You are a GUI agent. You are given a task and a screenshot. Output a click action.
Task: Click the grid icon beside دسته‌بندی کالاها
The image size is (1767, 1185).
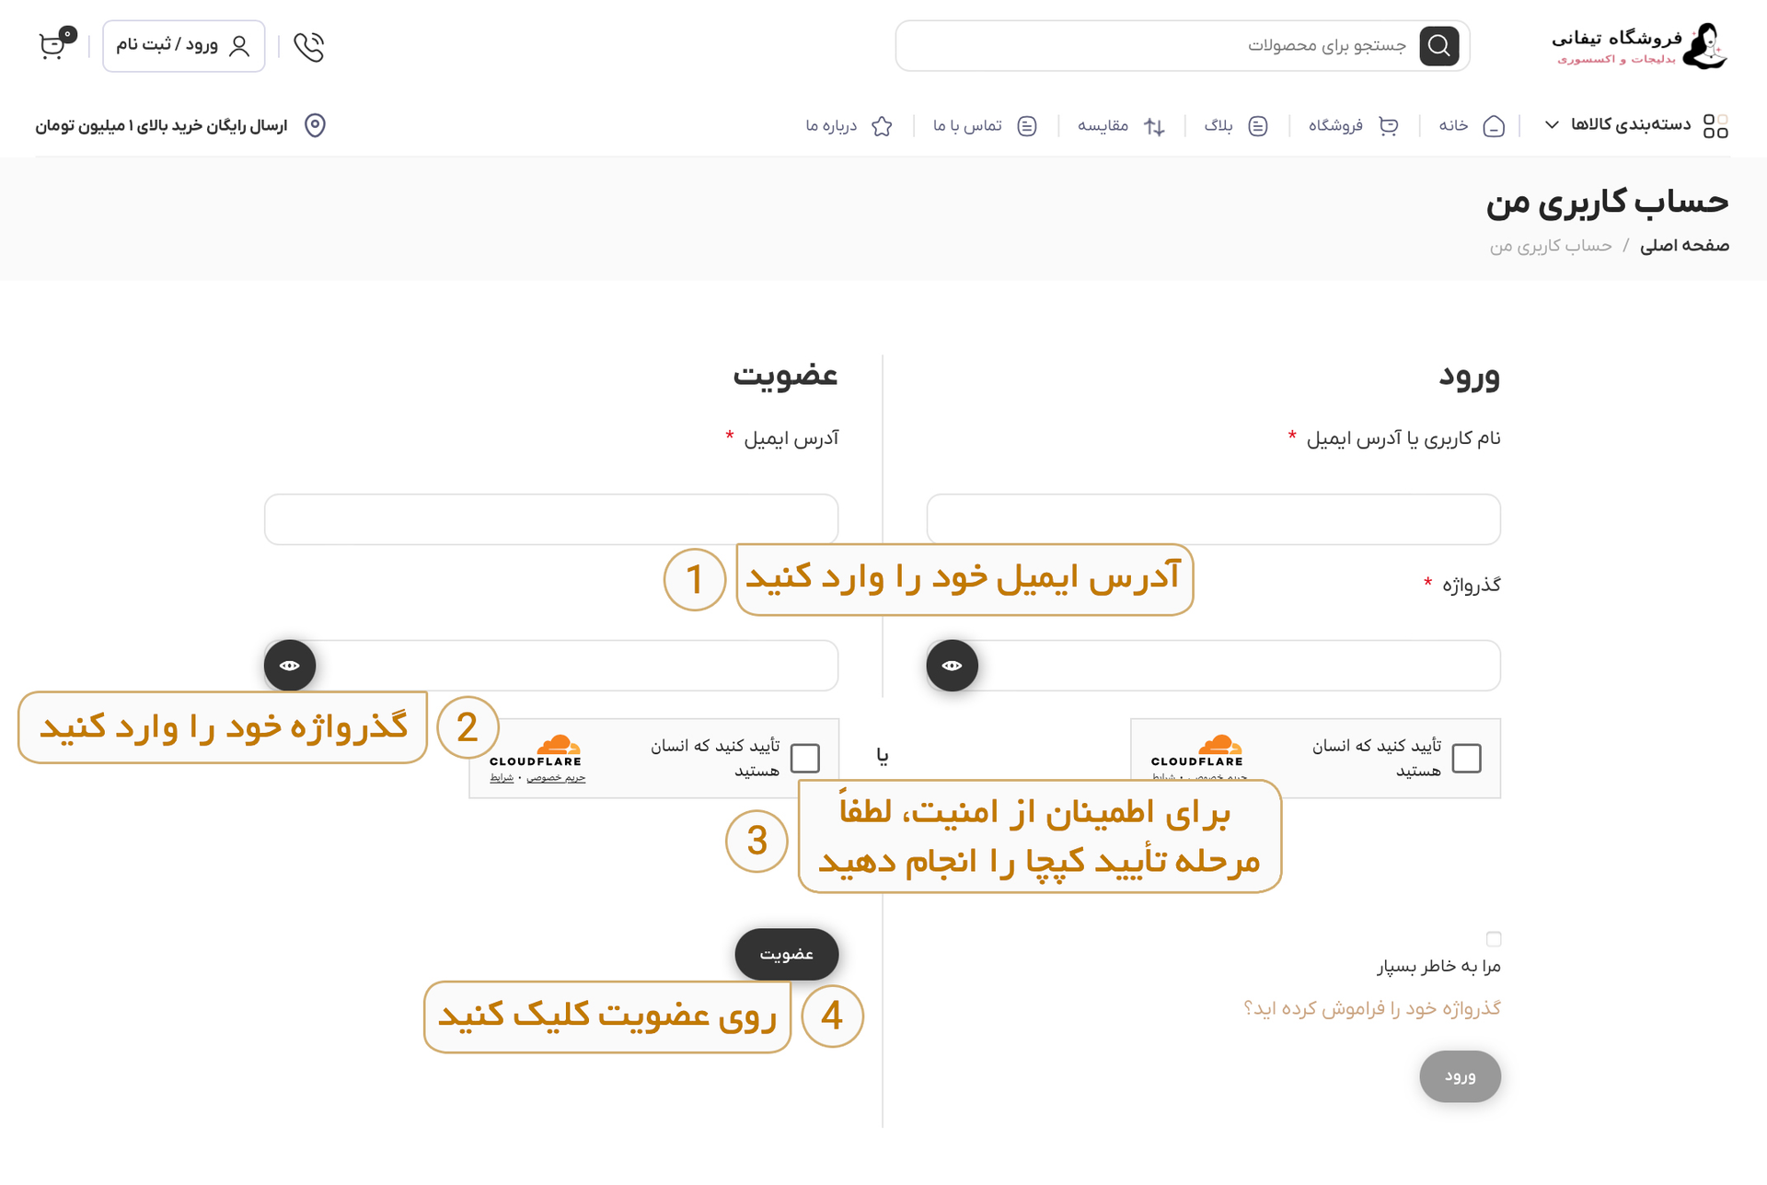pyautogui.click(x=1715, y=124)
